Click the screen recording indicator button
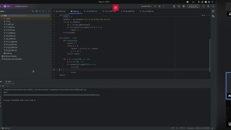Viewport: 231px width, 130px height. point(115,8)
